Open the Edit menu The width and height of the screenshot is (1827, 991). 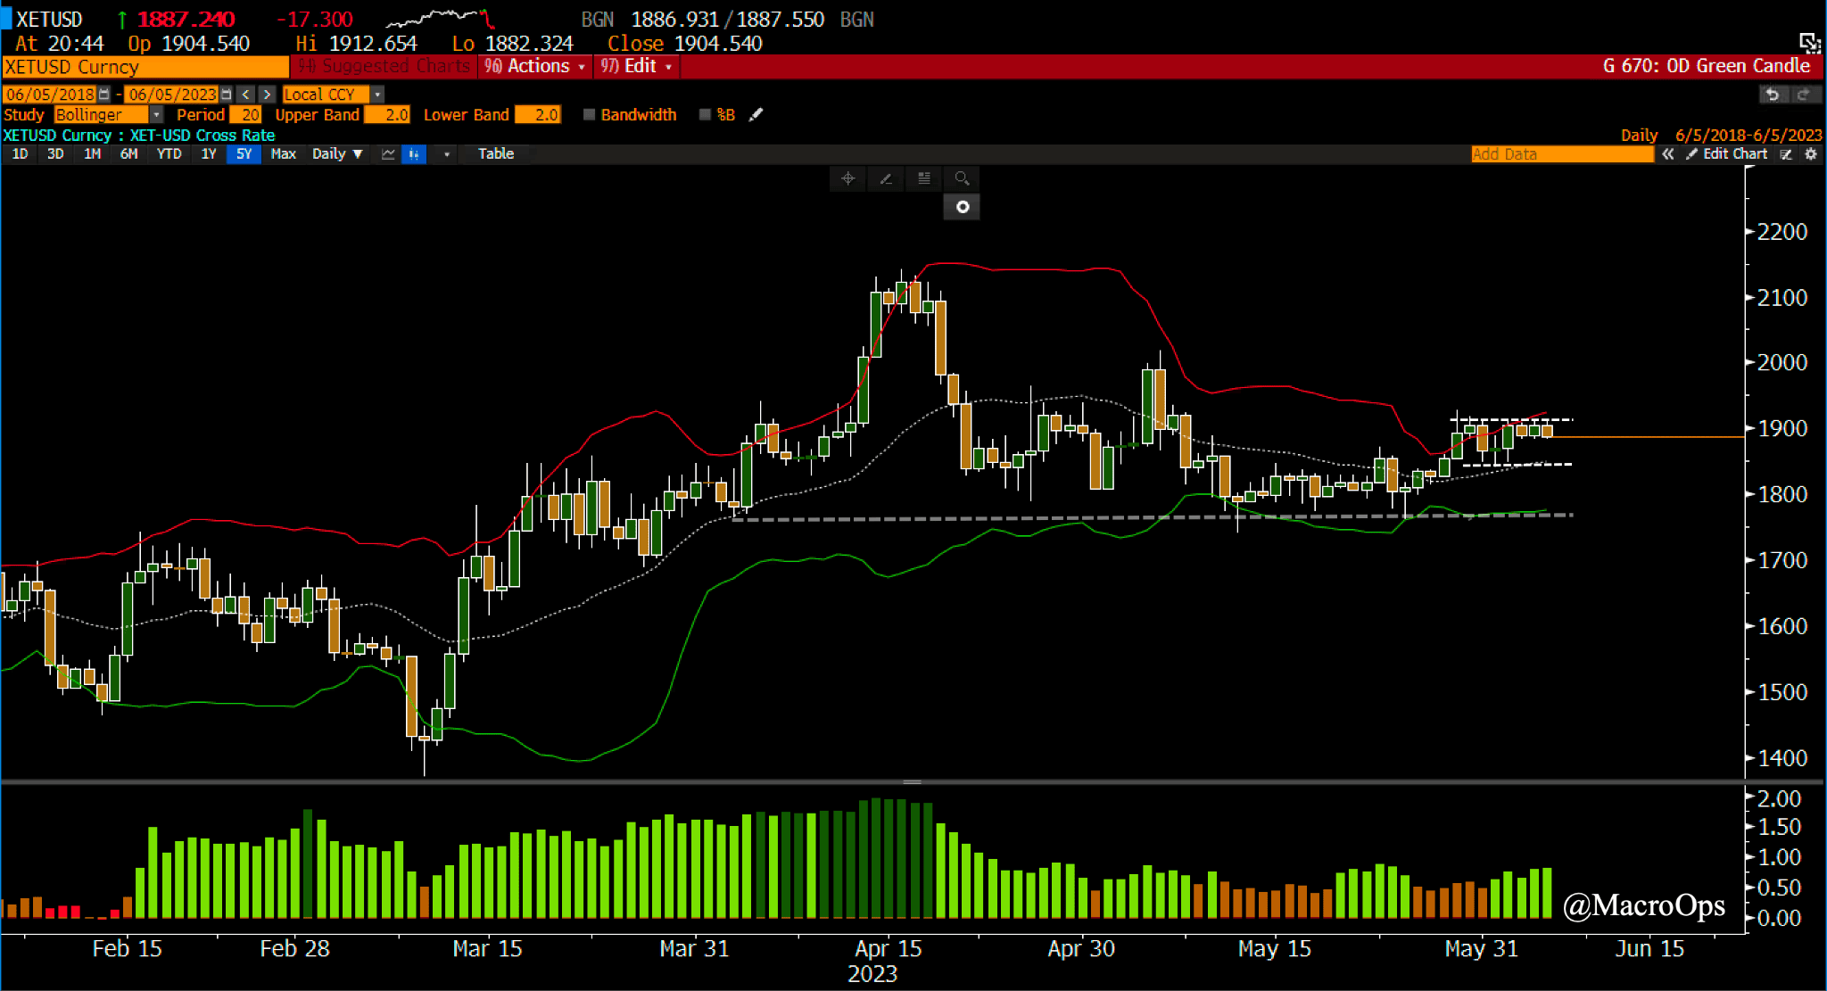[639, 66]
